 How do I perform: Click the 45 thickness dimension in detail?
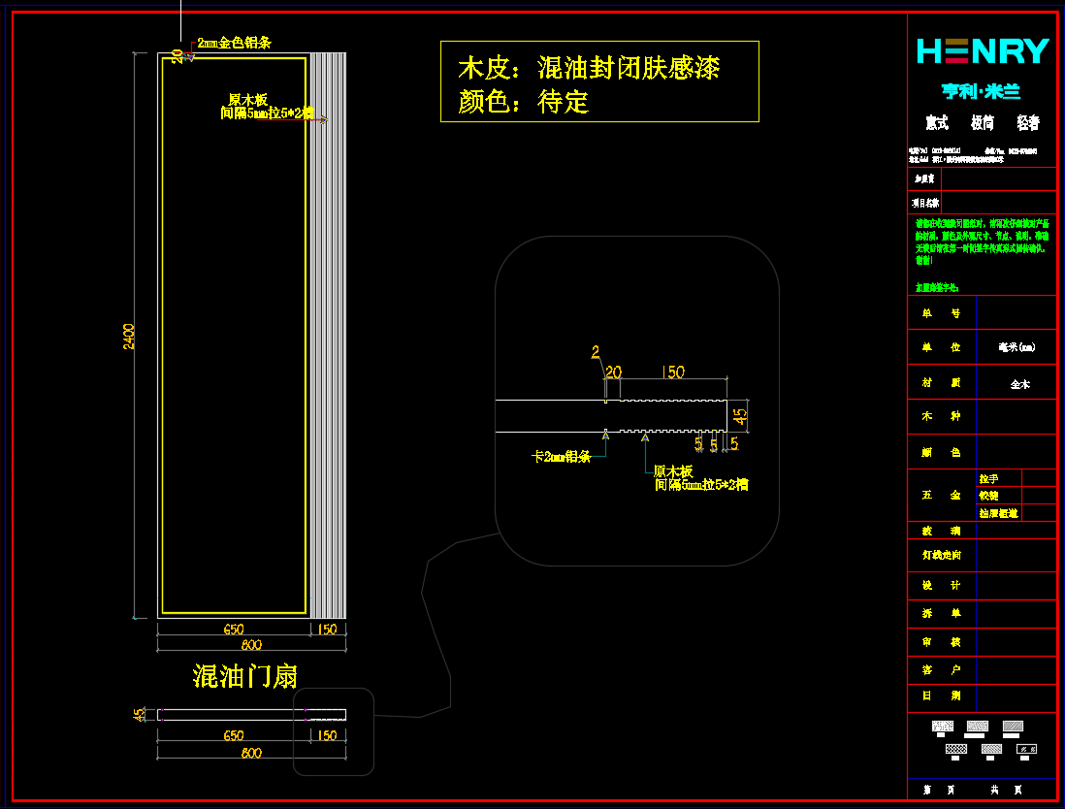point(740,415)
